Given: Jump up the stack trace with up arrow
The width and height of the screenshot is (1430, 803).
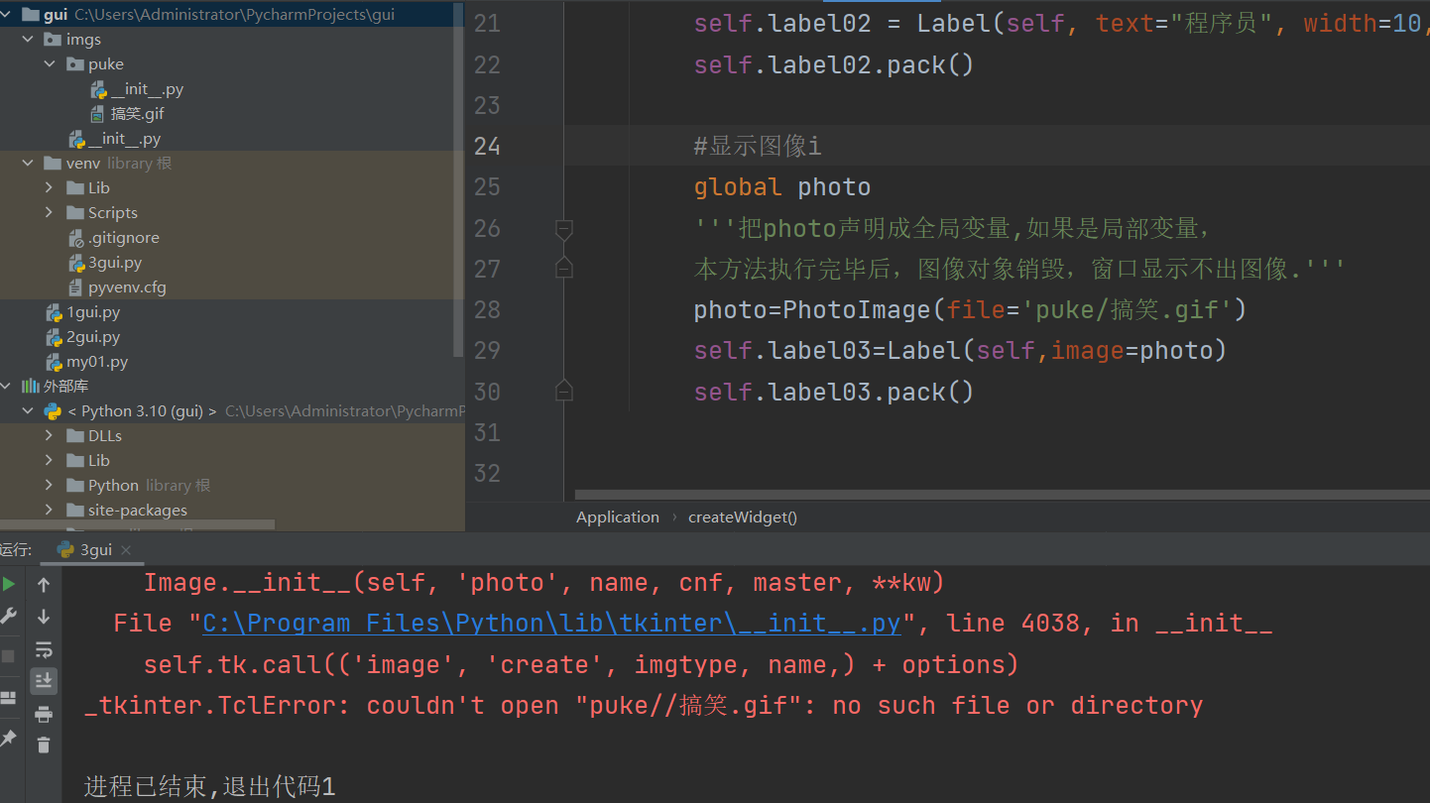Looking at the screenshot, I should (44, 585).
